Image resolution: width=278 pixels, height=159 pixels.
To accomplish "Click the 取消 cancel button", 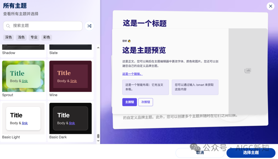I will tap(200, 153).
